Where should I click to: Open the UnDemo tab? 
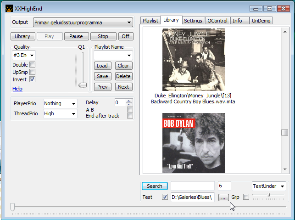pos(261,21)
